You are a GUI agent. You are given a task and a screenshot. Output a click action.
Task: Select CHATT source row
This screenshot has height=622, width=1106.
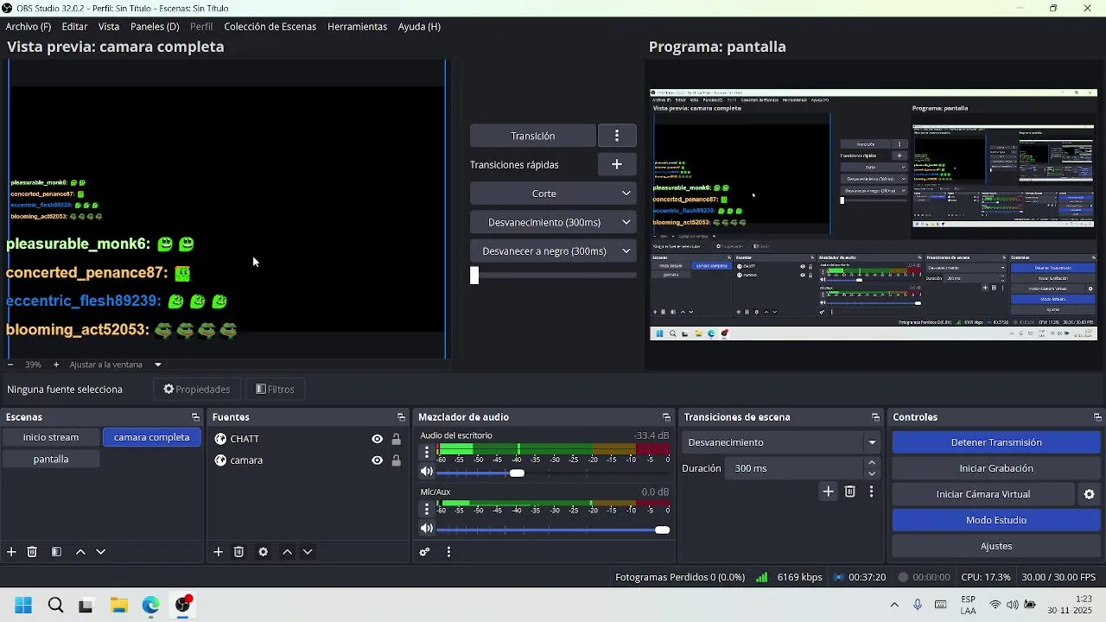[308, 439]
